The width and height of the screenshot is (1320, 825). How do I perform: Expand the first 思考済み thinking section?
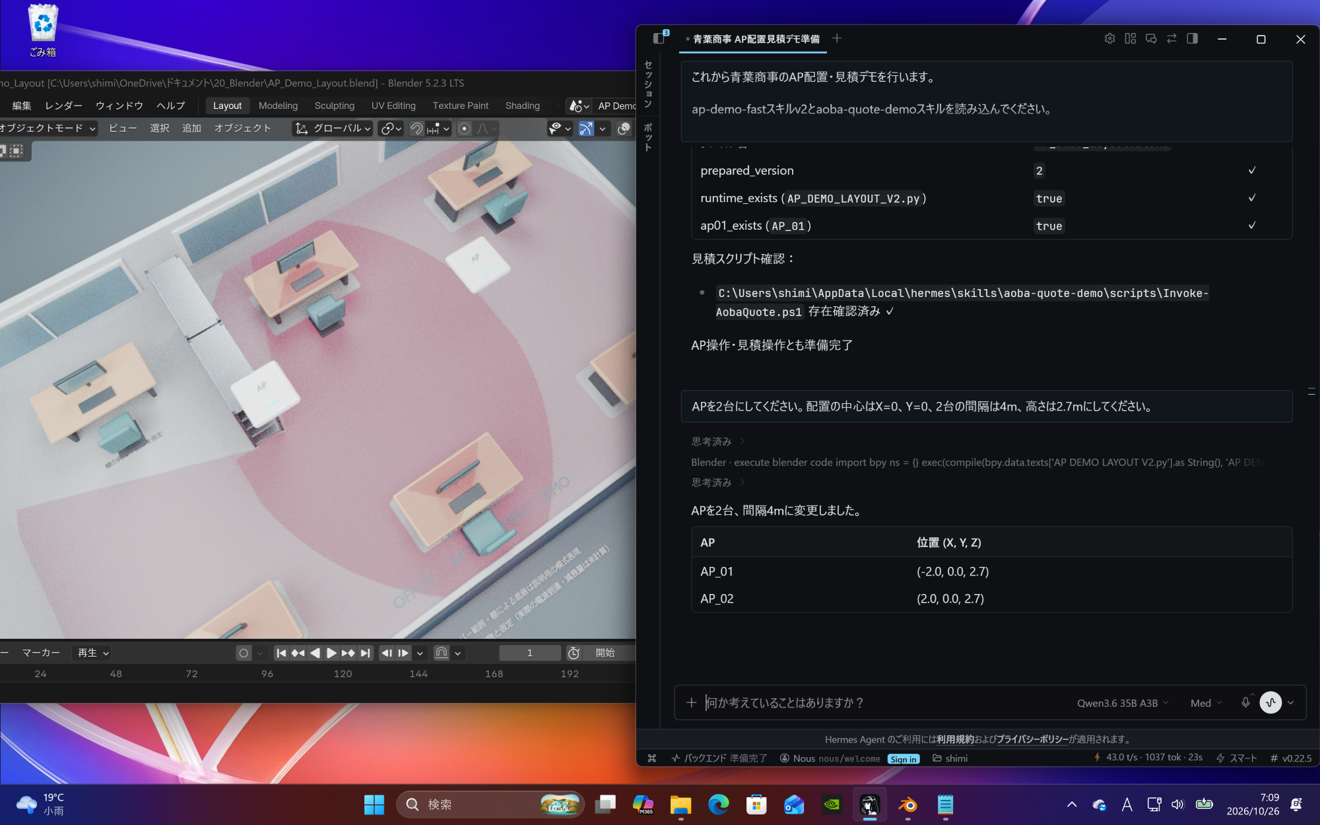pyautogui.click(x=717, y=442)
